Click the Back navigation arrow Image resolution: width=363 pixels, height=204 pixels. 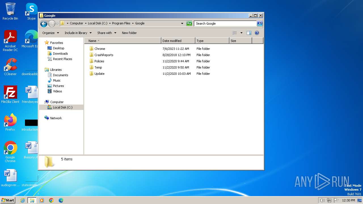point(44,24)
